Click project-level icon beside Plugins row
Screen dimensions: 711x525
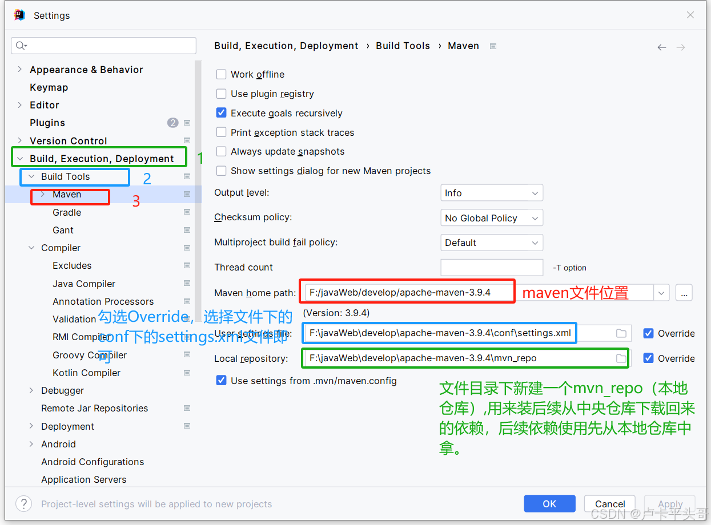(x=187, y=123)
